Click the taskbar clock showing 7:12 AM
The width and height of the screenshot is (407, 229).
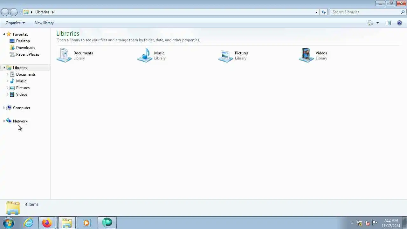(391, 223)
